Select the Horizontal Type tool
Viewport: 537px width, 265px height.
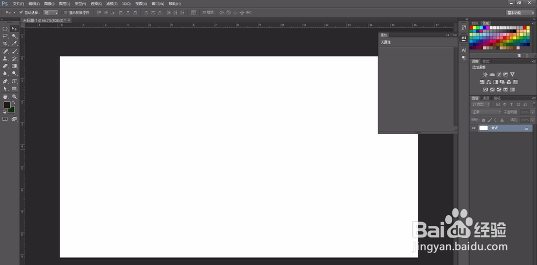click(14, 82)
